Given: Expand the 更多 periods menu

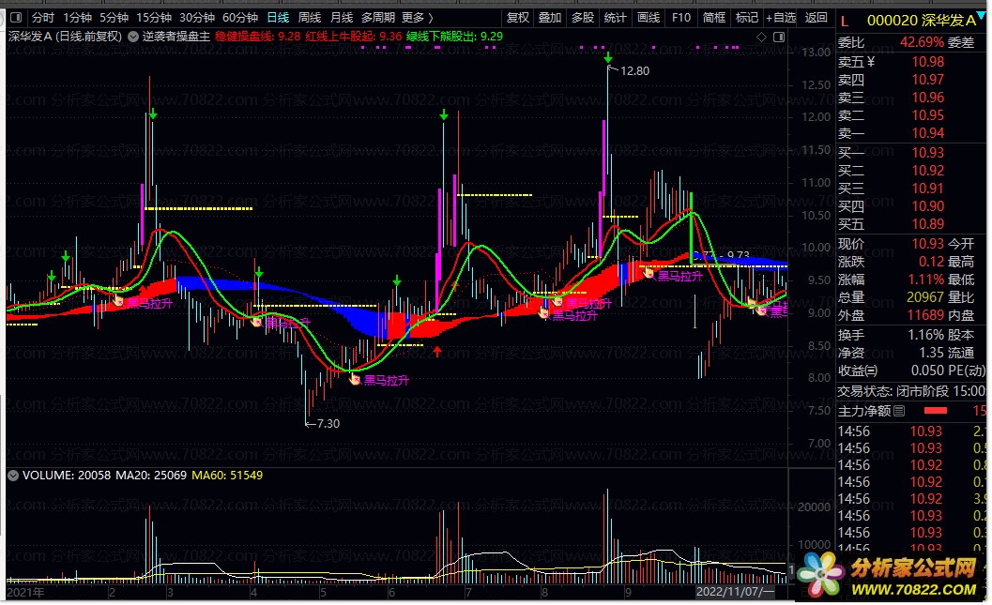Looking at the screenshot, I should [x=417, y=18].
